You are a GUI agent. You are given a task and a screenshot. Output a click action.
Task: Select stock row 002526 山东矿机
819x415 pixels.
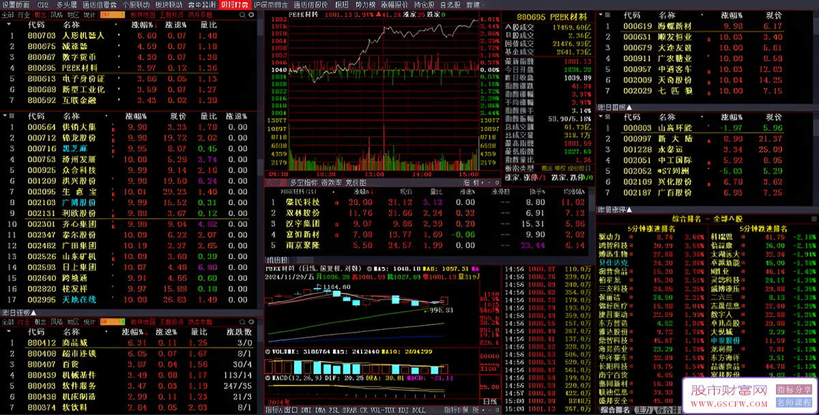(x=128, y=256)
